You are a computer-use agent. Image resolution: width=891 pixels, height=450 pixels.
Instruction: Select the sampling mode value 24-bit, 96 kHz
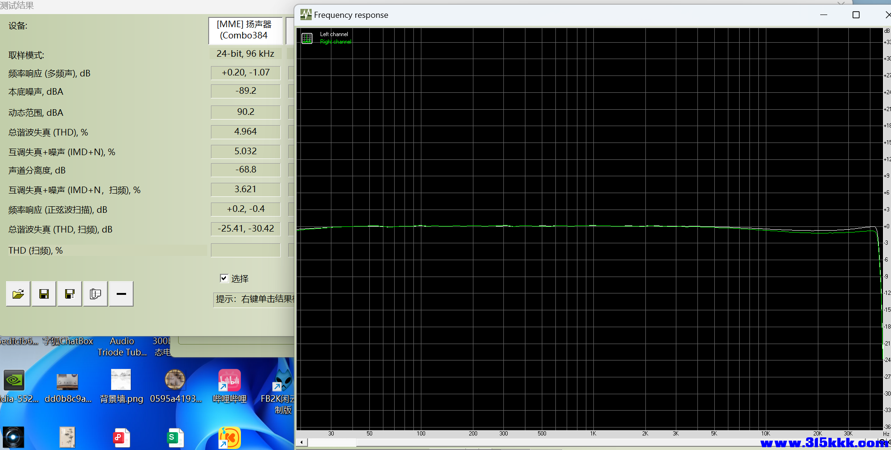245,54
